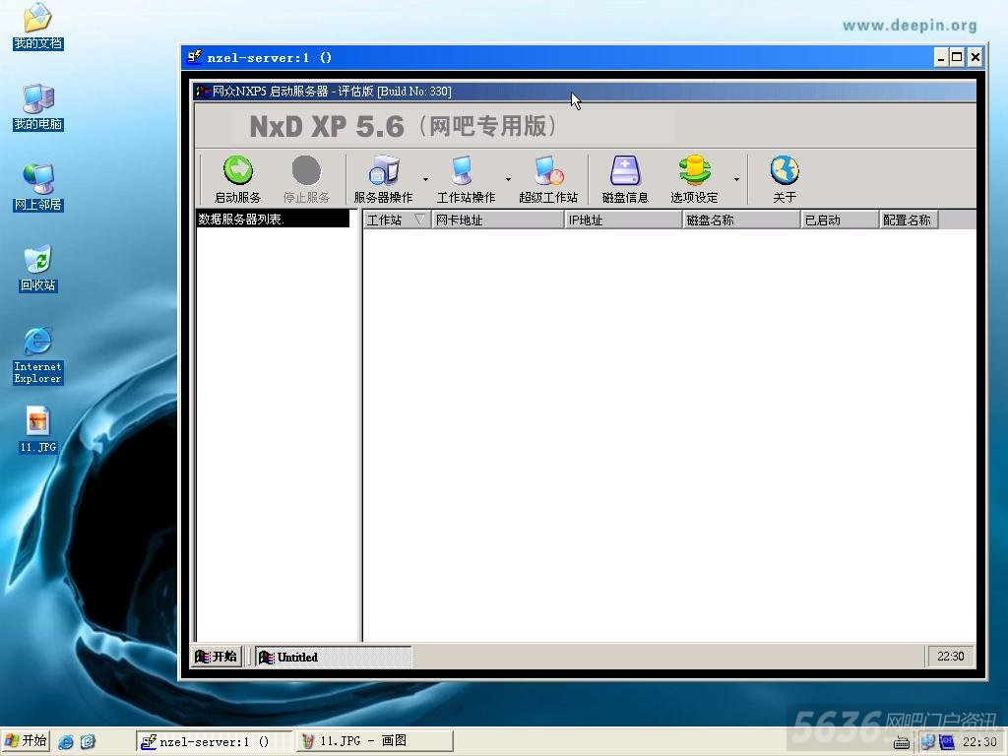This screenshot has height=756, width=1008.
Task: Click network computers icon in system tray
Action: [927, 742]
